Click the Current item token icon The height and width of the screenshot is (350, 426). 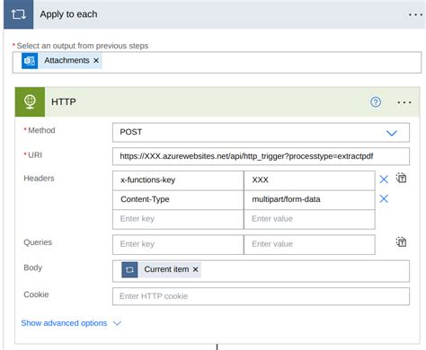coord(129,269)
